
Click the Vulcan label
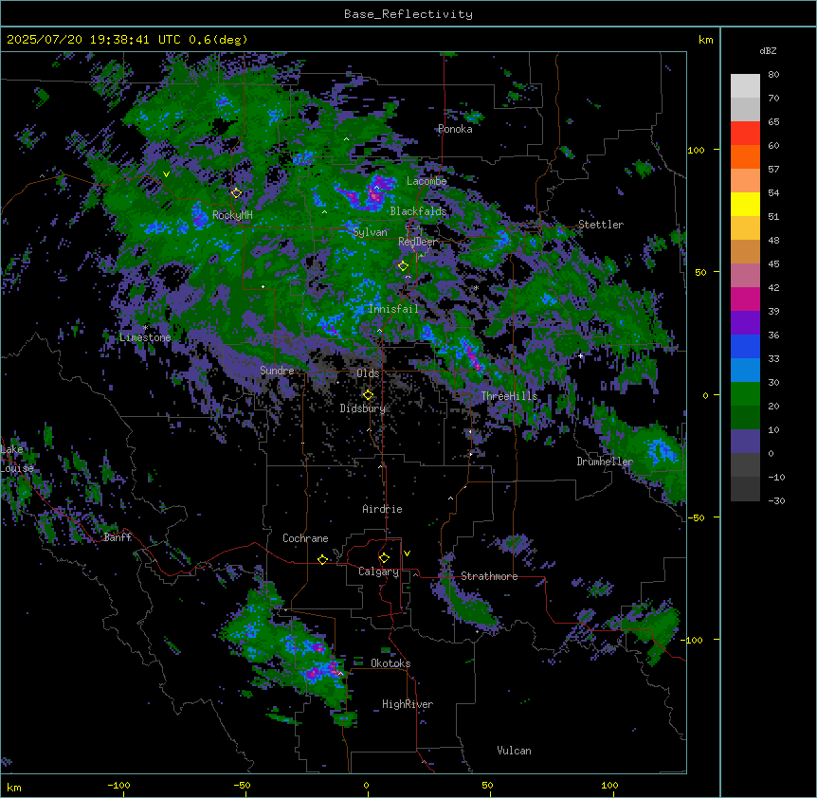515,751
